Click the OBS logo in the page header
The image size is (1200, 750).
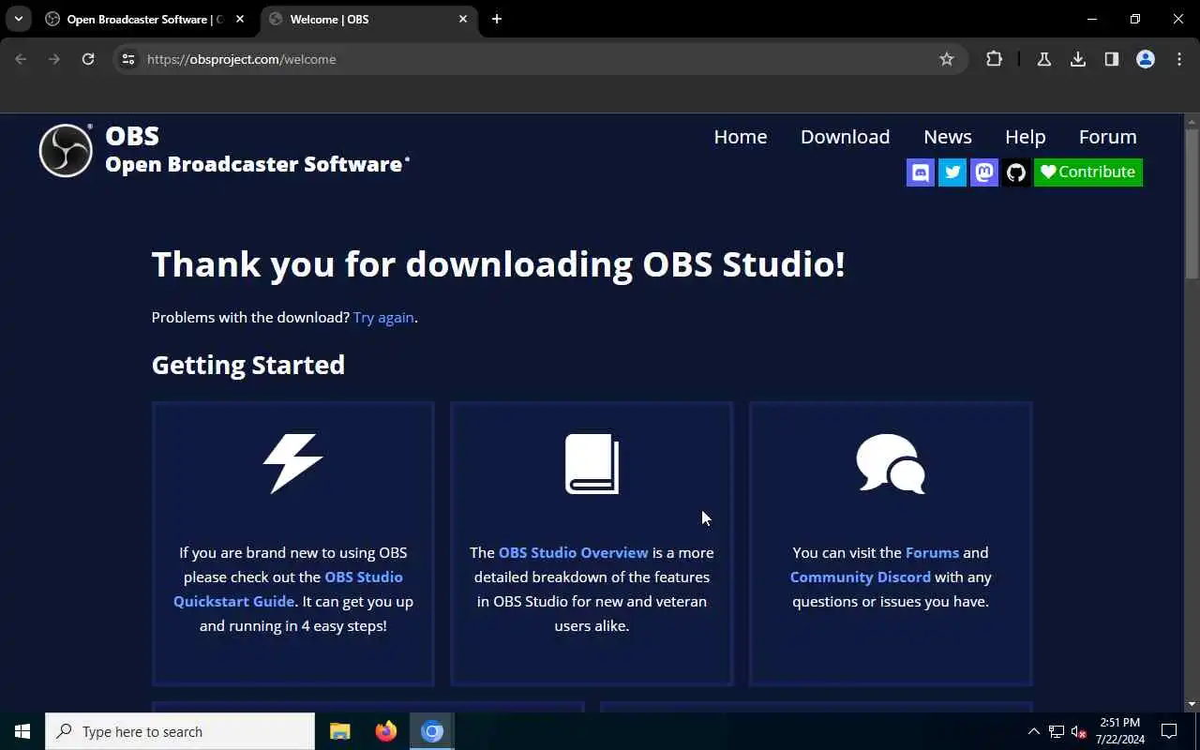(x=66, y=150)
